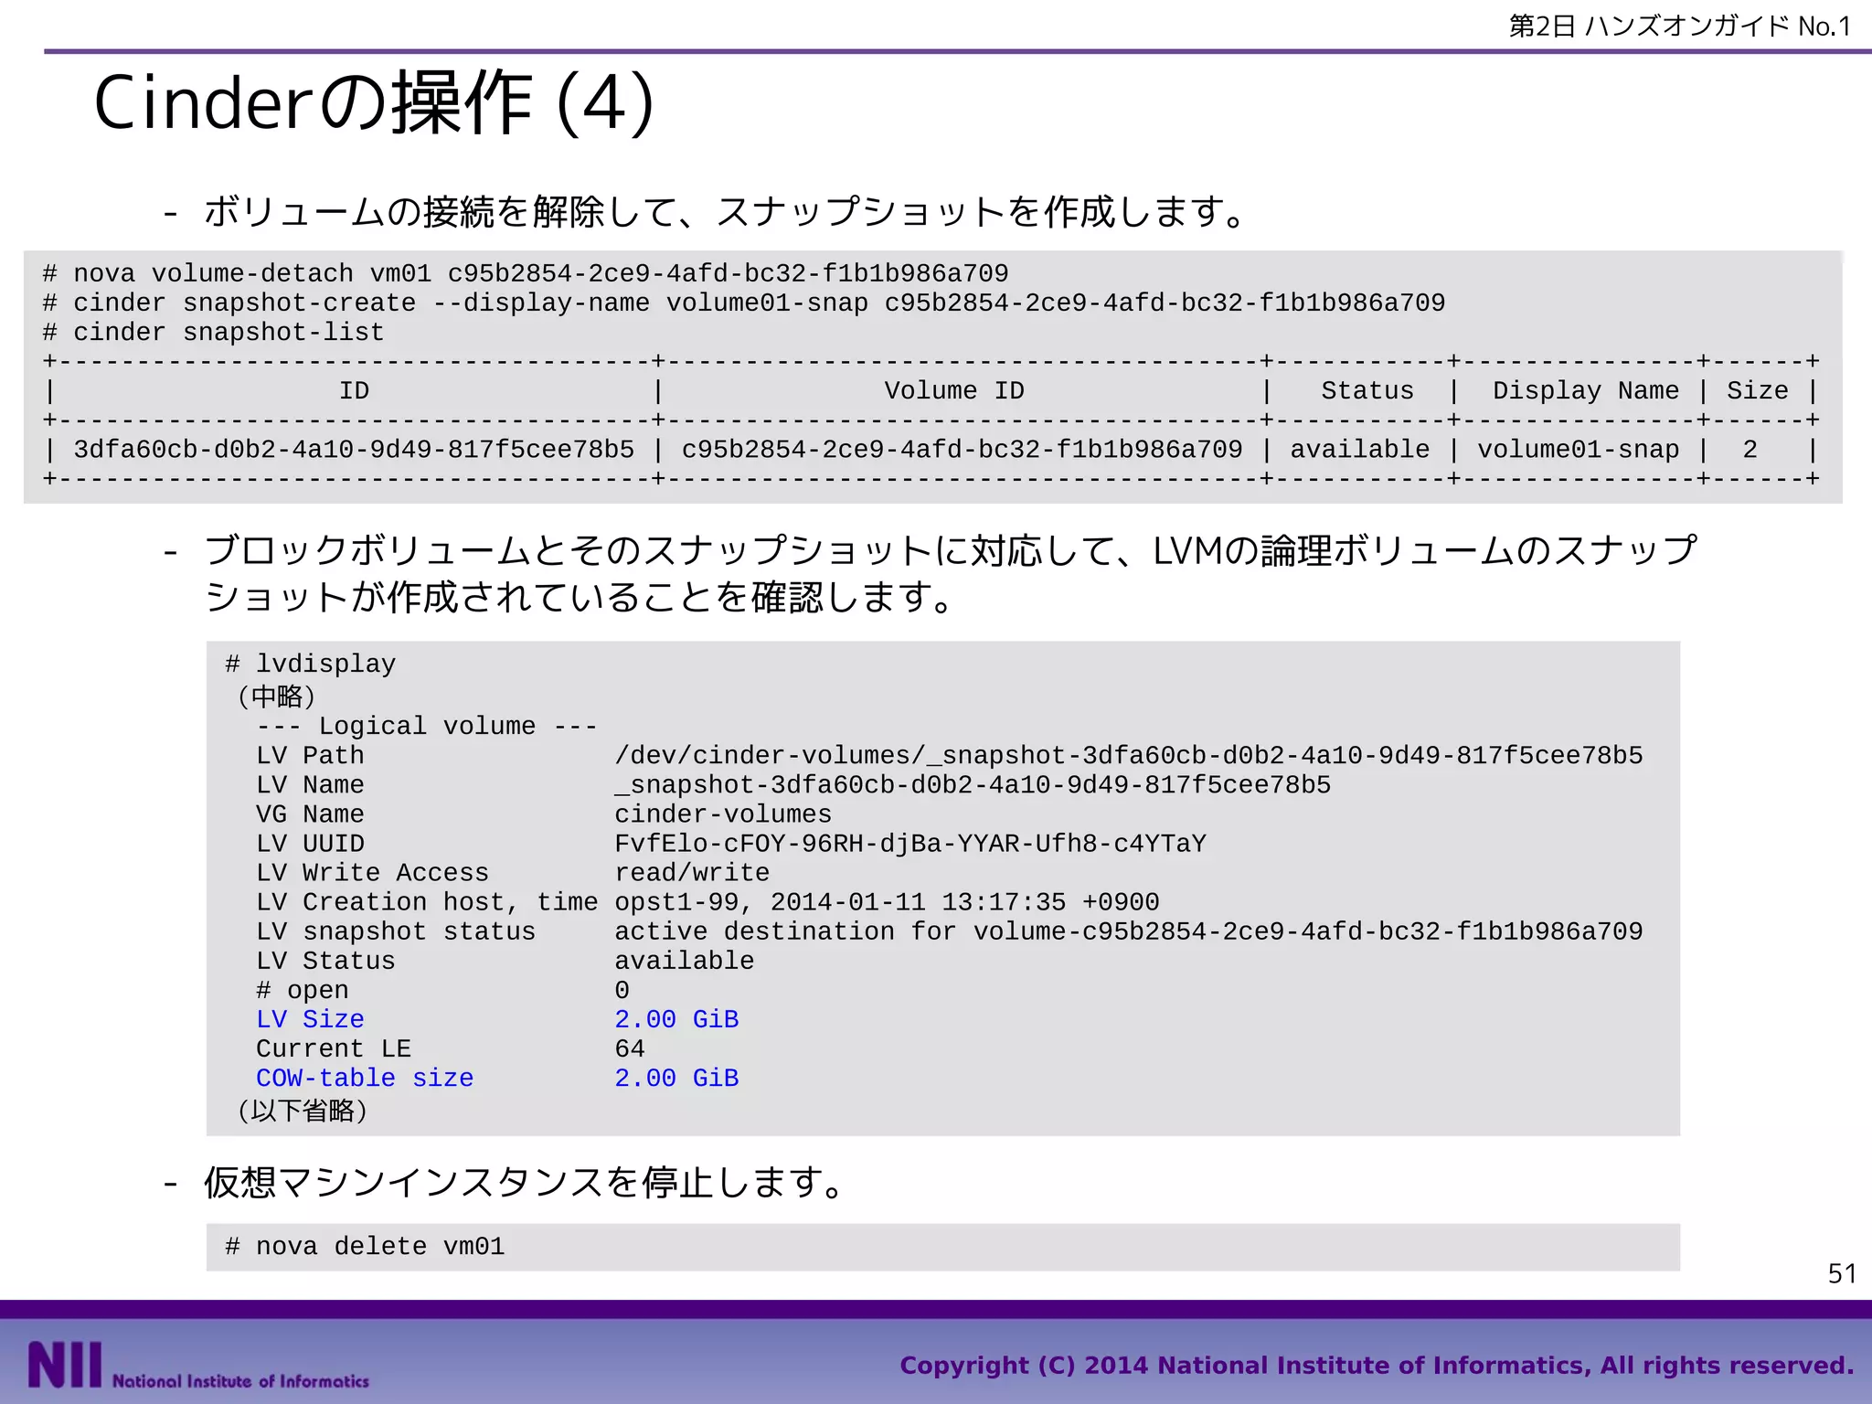Click the "read/write" access value
1872x1404 pixels.
[x=692, y=872]
